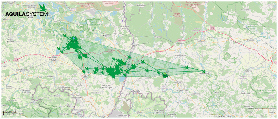This screenshot has width=278, height=119.
Task: Click the A18 motorway shield
Action: point(213,28)
